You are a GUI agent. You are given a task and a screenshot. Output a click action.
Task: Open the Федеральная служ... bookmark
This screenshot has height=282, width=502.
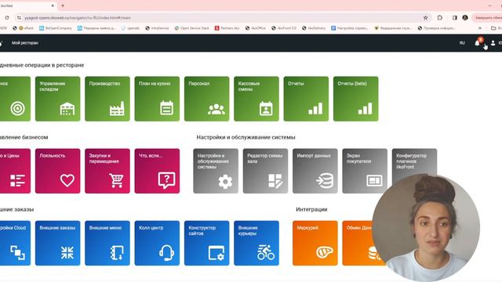tap(393, 28)
